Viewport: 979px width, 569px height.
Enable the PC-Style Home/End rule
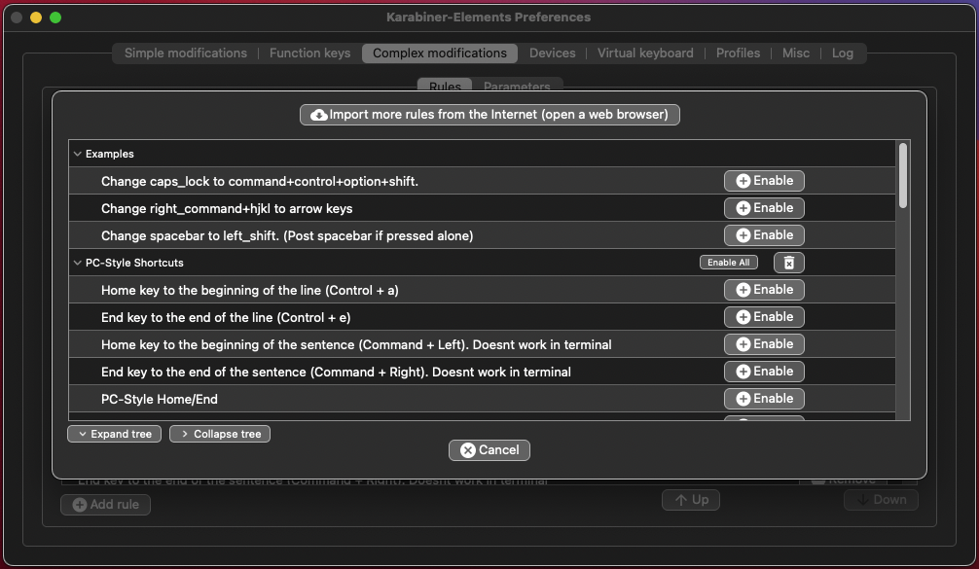coord(764,399)
